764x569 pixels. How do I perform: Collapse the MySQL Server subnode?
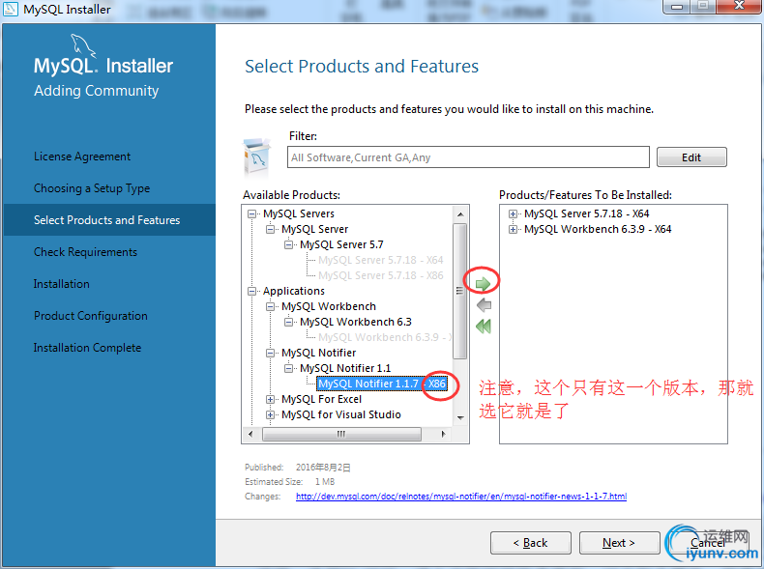[270, 229]
